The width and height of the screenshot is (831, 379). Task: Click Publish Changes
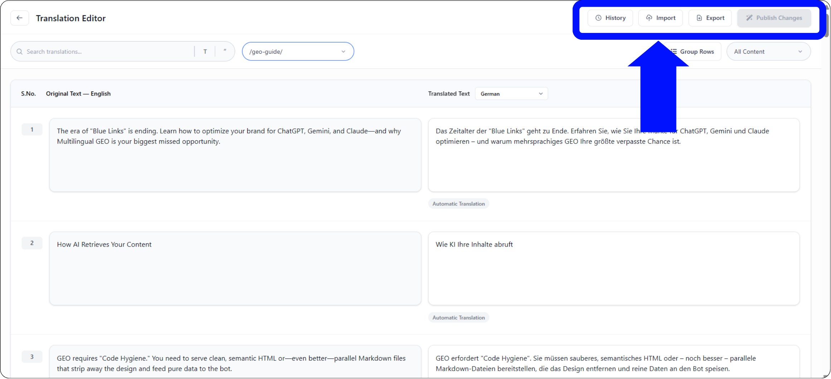click(x=774, y=18)
